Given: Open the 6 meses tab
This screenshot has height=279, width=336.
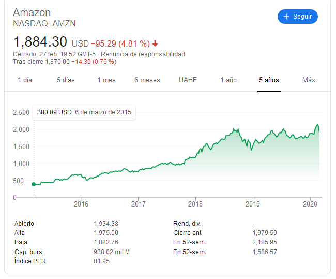Looking at the screenshot, I should pyautogui.click(x=147, y=80).
